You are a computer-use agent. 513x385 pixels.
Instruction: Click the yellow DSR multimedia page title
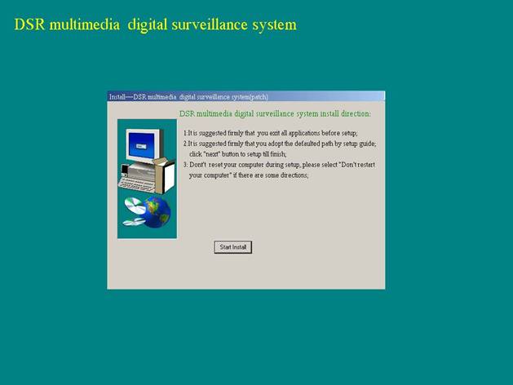click(155, 24)
